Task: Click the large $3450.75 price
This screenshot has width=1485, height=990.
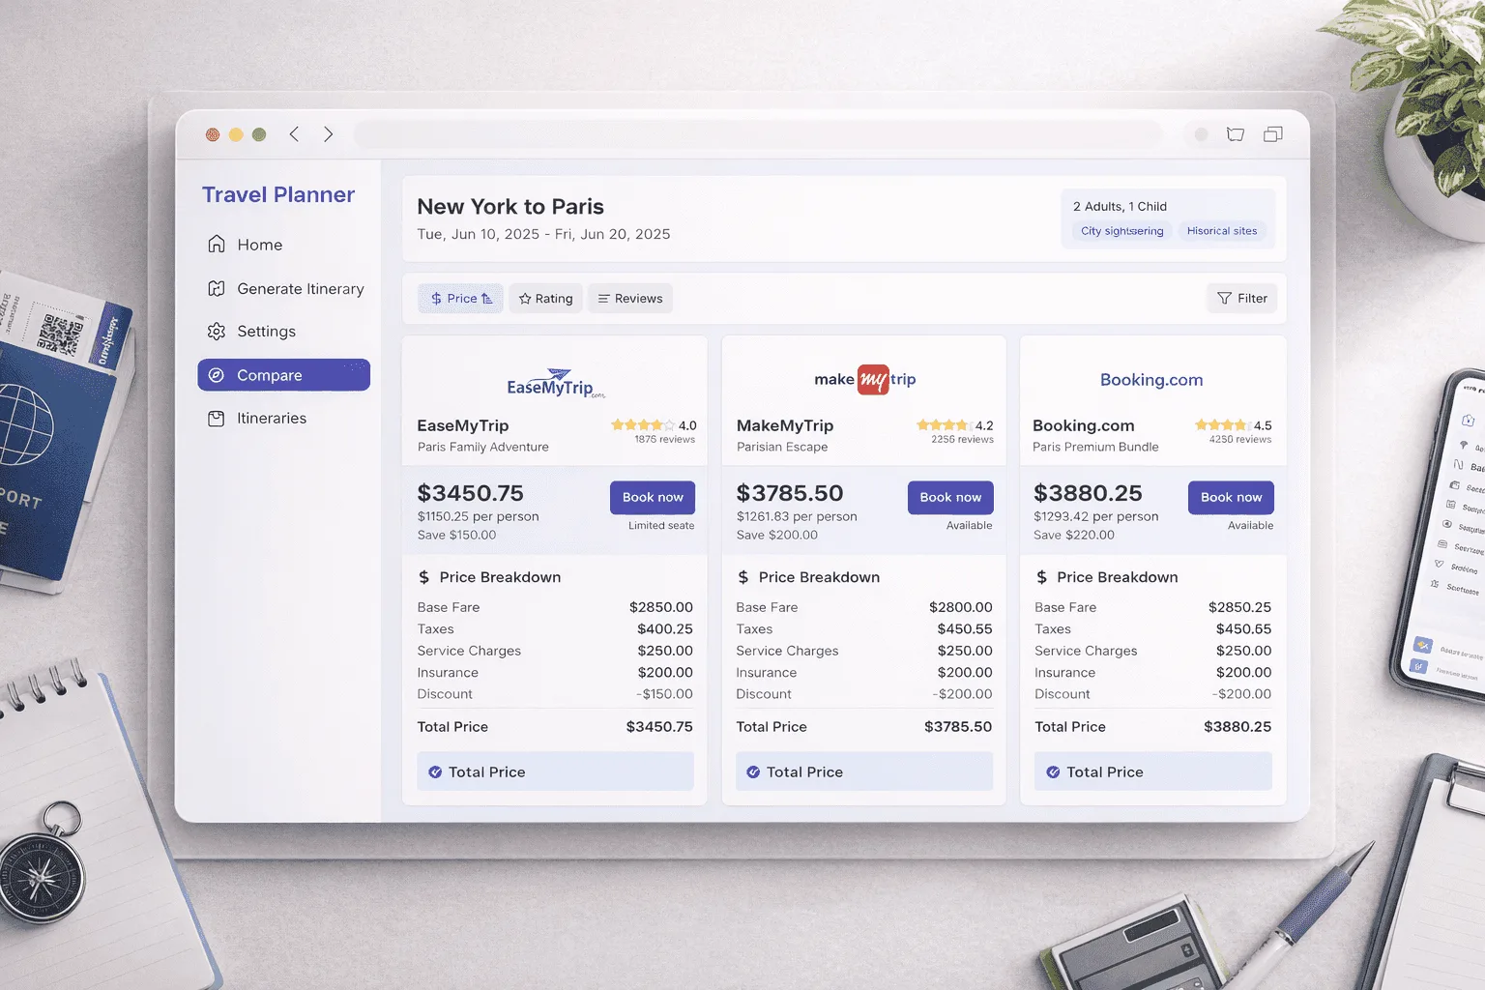Action: [470, 493]
